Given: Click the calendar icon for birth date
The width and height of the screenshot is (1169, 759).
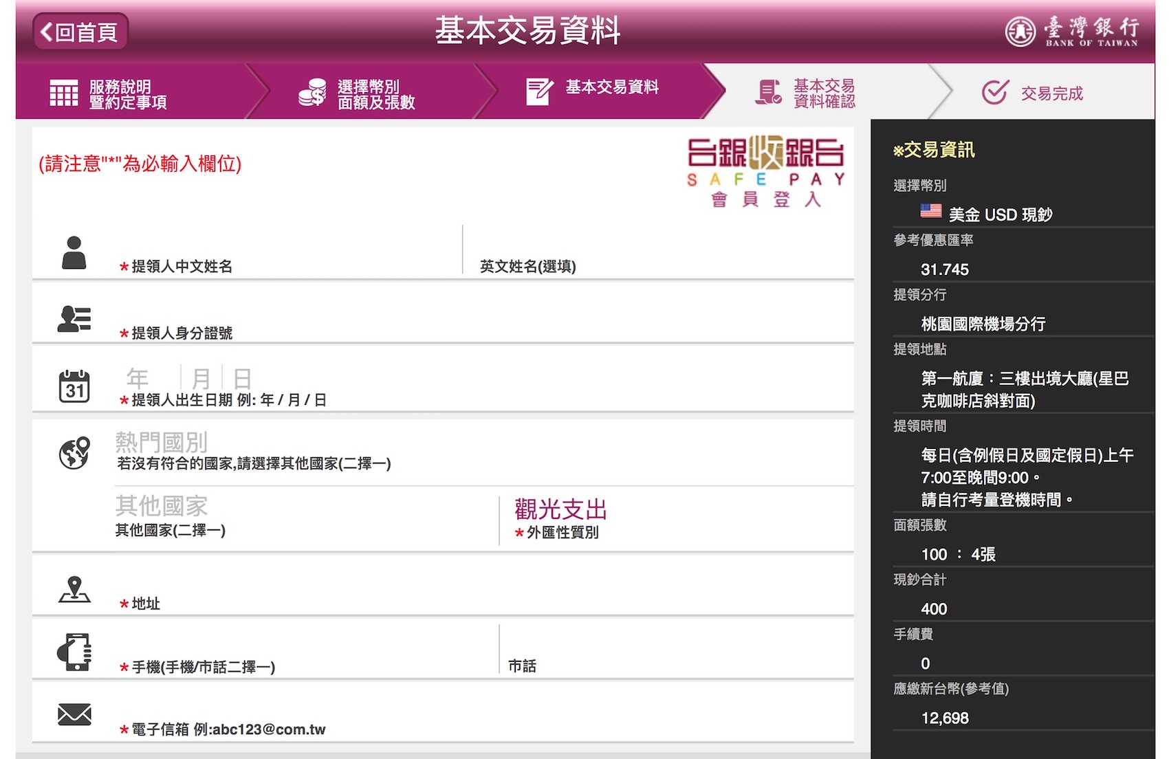Looking at the screenshot, I should pos(74,386).
